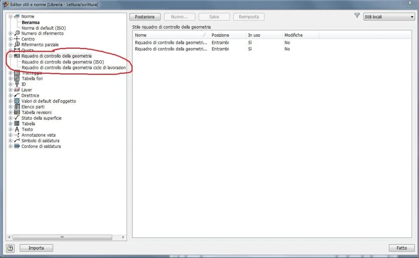The height and width of the screenshot is (258, 419).
Task: Expand the Layer tree node
Action: (10, 90)
